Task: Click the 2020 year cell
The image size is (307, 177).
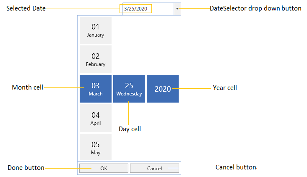Action: pyautogui.click(x=163, y=89)
